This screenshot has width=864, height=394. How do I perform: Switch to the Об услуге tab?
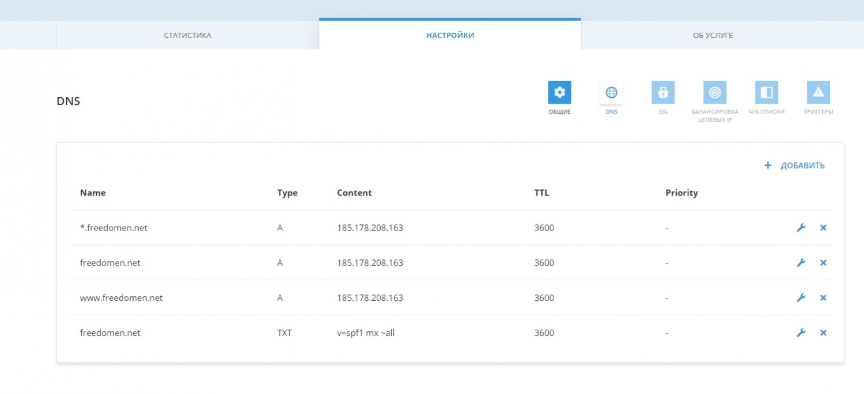(x=713, y=36)
